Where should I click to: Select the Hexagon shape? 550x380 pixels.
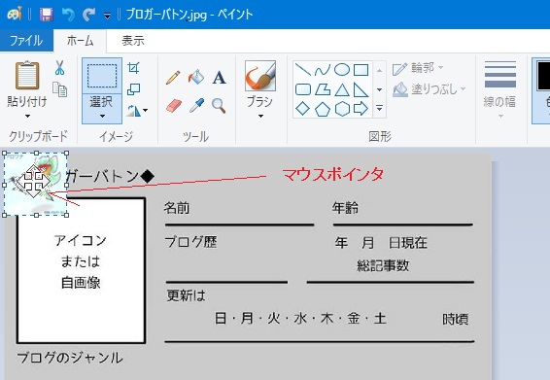click(342, 109)
